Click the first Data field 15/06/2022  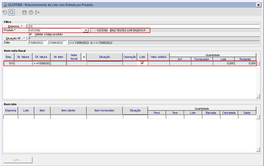point(38,43)
